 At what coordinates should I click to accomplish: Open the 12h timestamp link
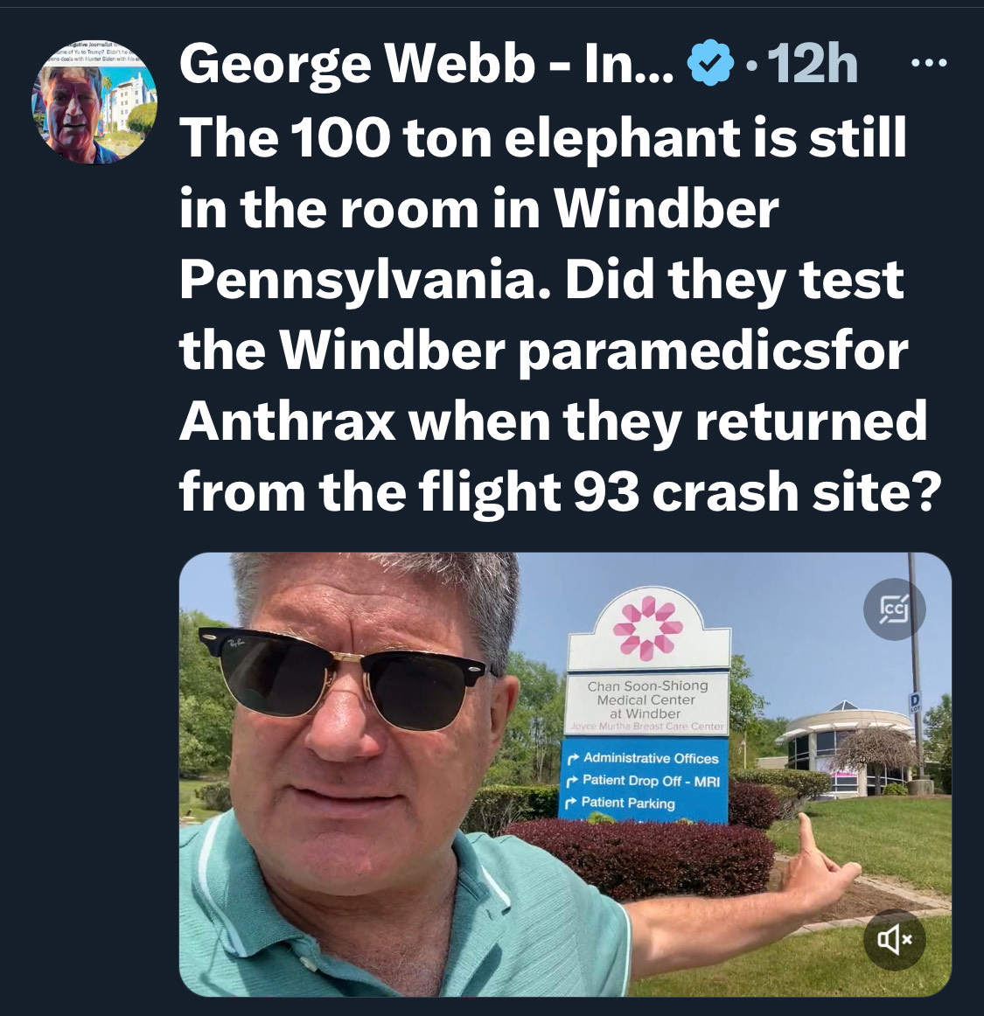[813, 64]
